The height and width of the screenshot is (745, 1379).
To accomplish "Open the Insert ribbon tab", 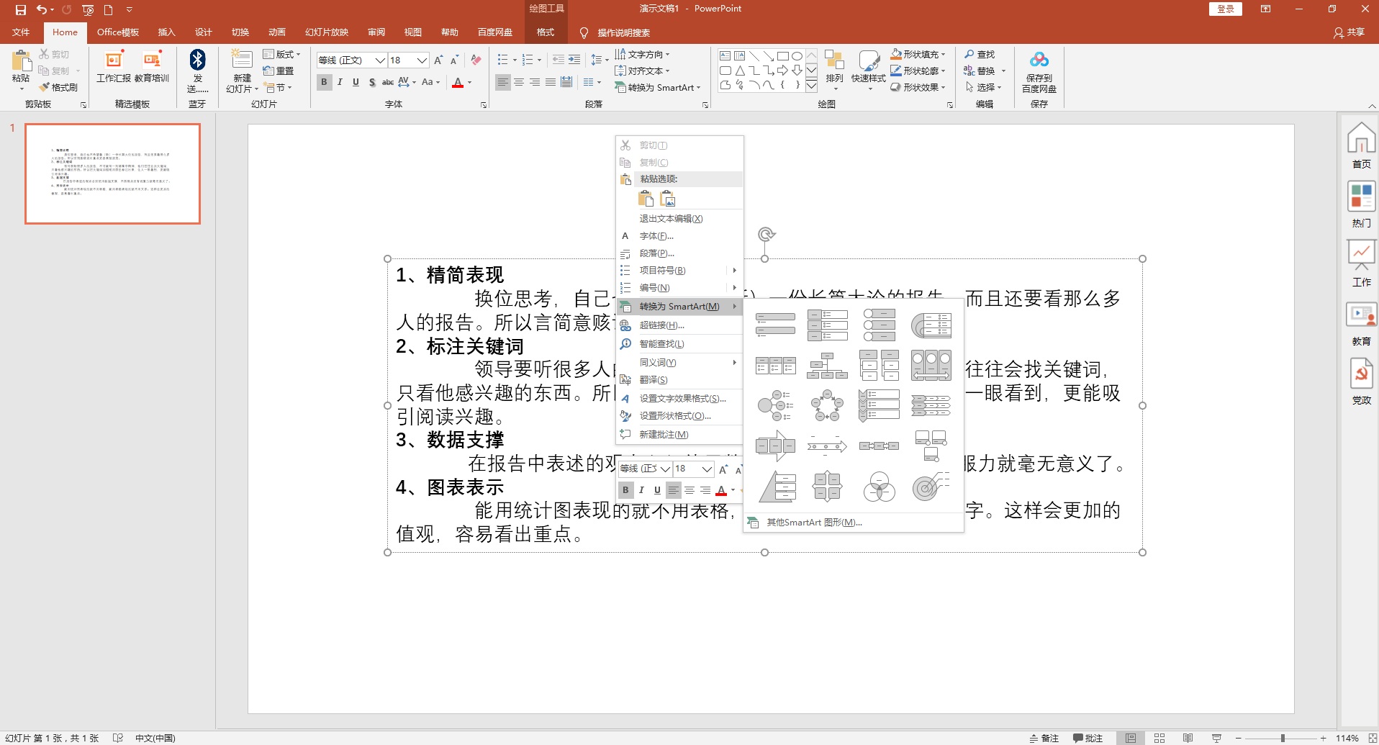I will (x=166, y=32).
